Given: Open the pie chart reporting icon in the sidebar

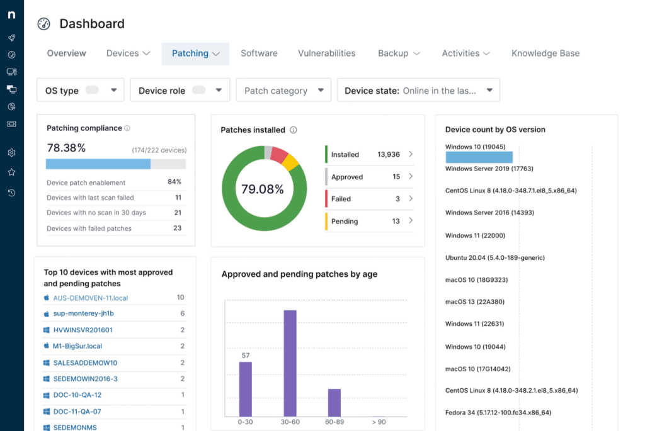Looking at the screenshot, I should pyautogui.click(x=11, y=106).
